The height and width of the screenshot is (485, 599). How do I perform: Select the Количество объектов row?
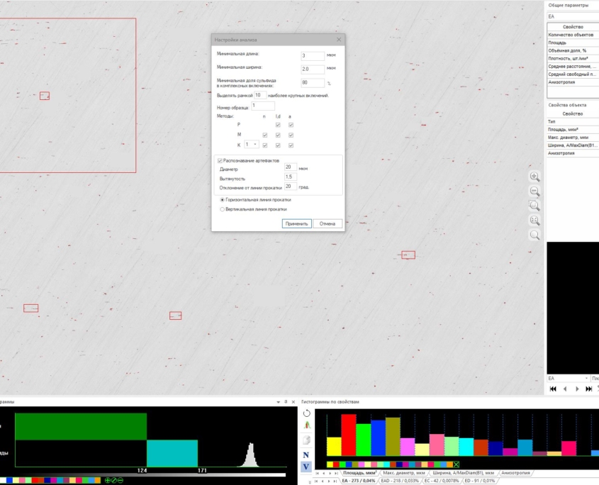[x=573, y=35]
